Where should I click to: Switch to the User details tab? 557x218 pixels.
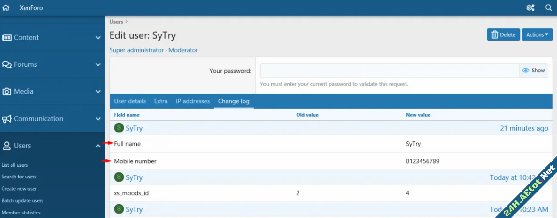click(130, 101)
